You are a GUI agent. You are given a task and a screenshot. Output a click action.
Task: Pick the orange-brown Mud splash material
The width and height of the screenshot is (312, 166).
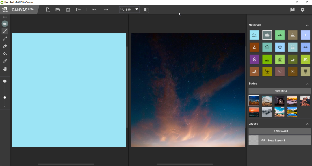[254, 47]
